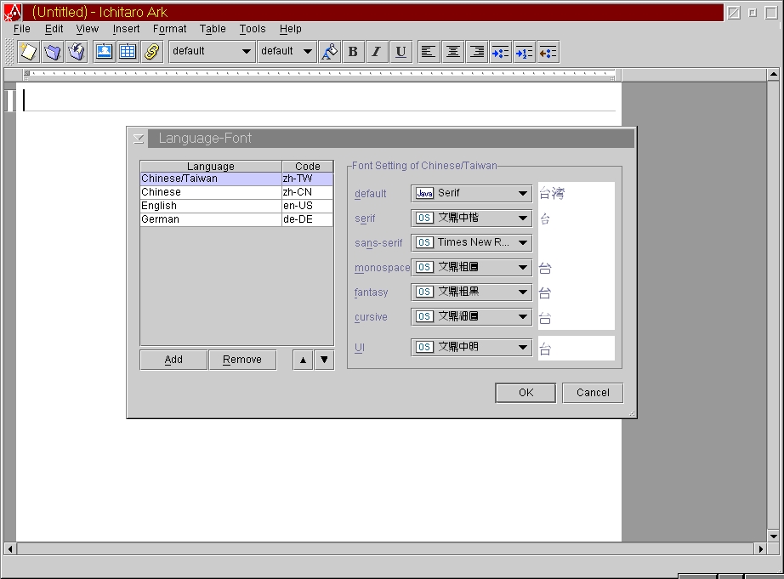Open the View menu

(x=88, y=29)
